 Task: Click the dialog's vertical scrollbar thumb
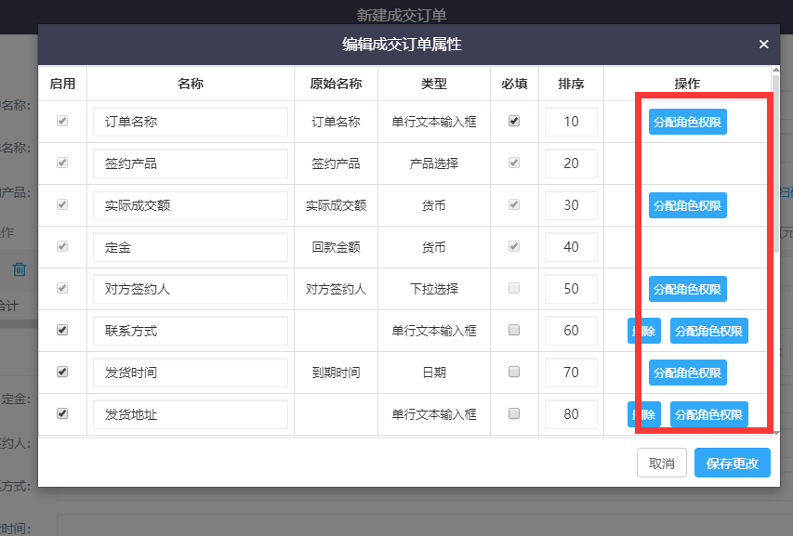click(776, 163)
